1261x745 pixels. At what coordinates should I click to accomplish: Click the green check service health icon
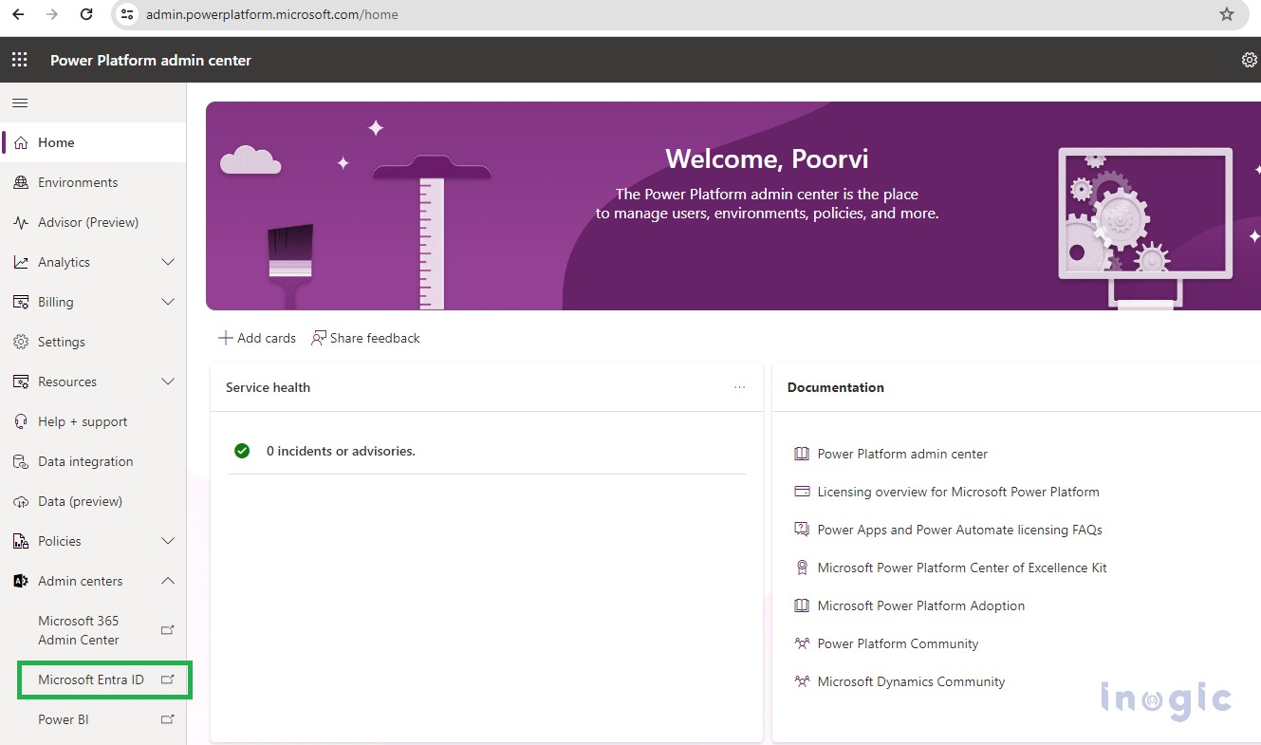coord(242,451)
